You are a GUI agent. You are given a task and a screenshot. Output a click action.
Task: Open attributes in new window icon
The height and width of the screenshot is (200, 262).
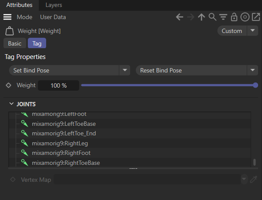click(255, 17)
